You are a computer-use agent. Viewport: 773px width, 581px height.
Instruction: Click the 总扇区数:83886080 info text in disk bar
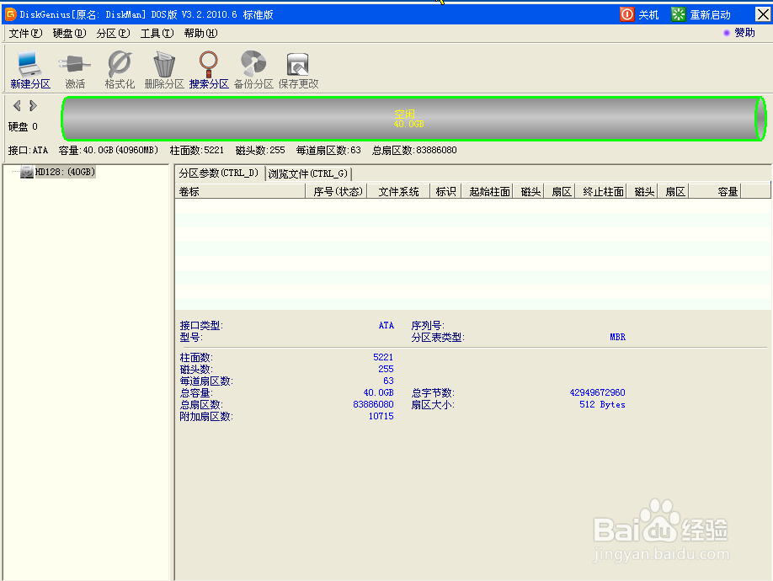click(x=414, y=150)
